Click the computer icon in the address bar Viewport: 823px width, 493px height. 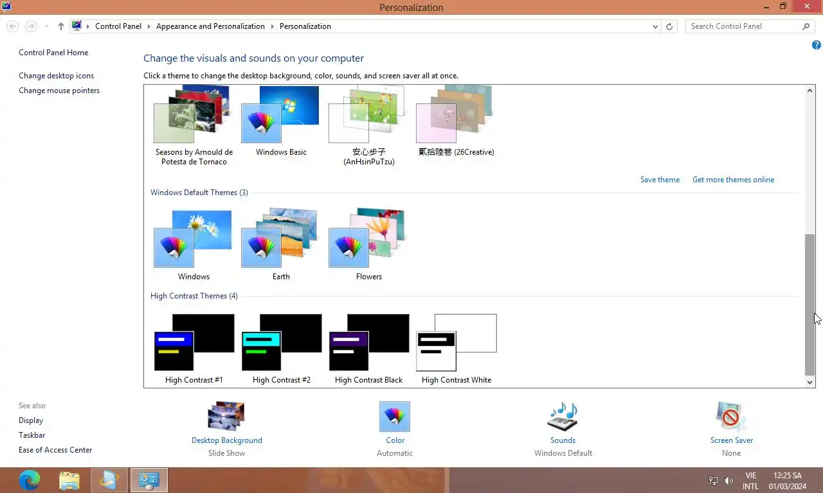click(x=77, y=26)
